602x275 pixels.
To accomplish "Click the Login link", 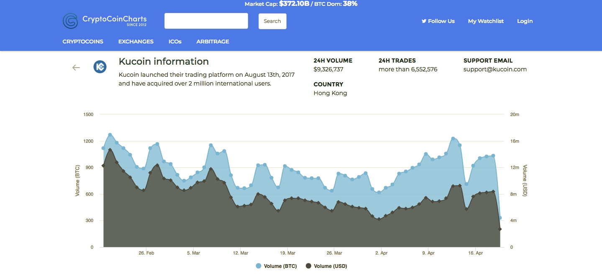I will (x=525, y=21).
